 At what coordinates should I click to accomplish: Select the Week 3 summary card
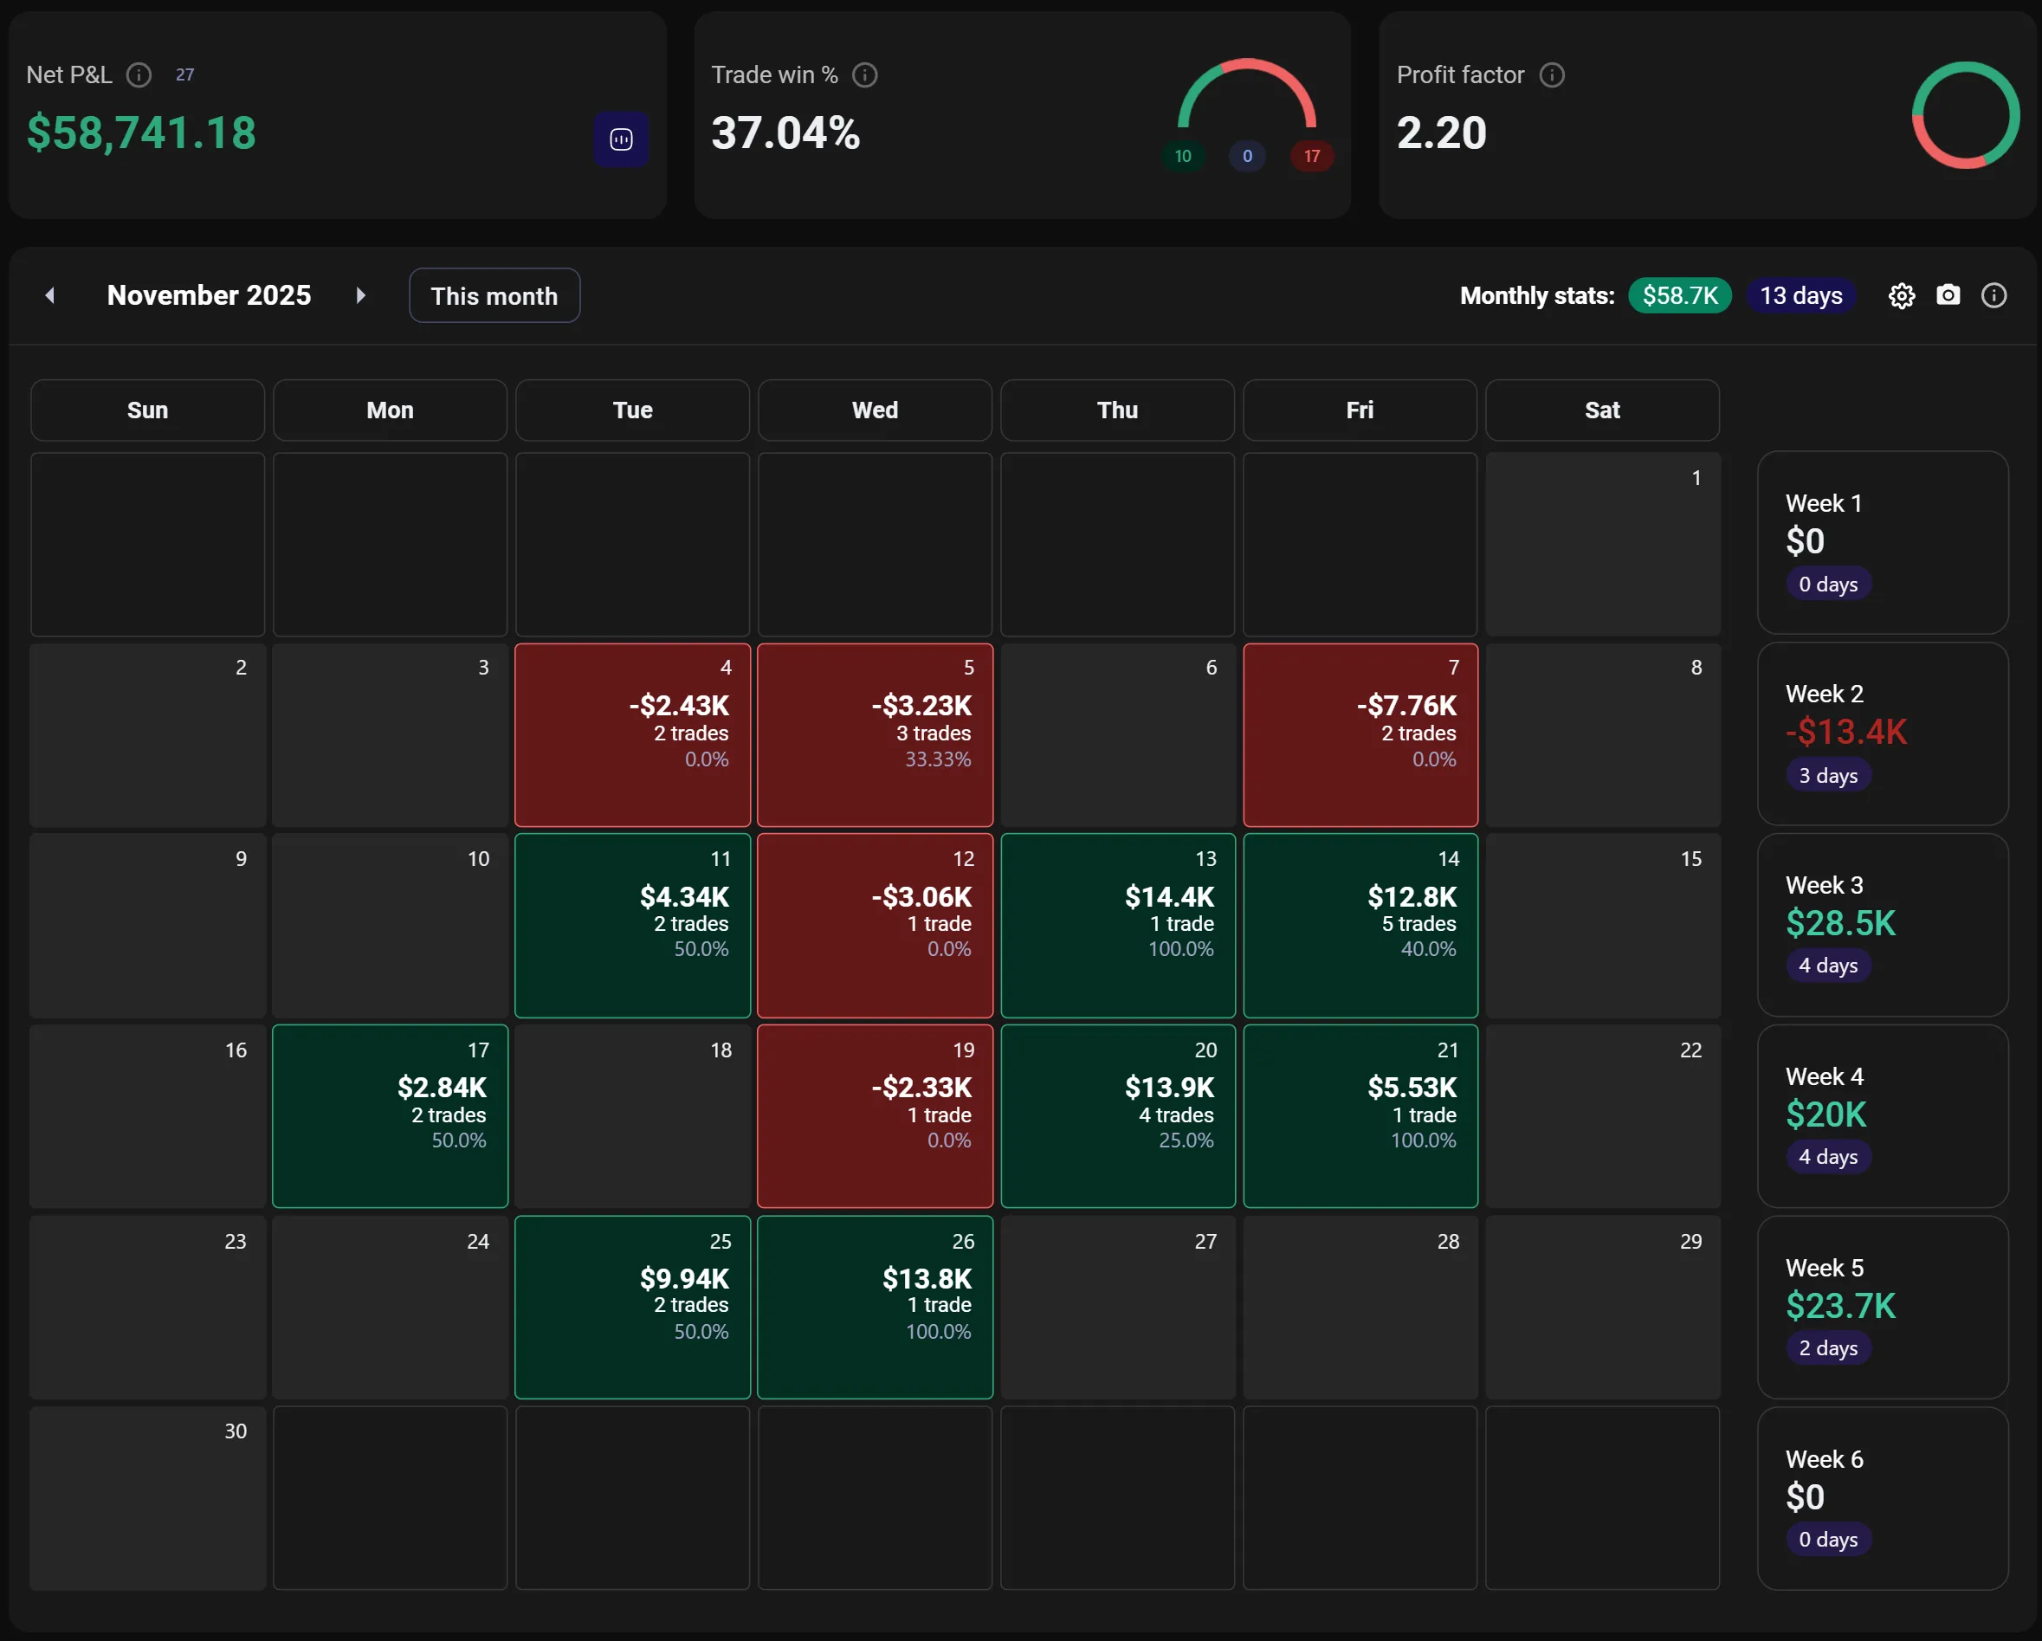(1882, 925)
